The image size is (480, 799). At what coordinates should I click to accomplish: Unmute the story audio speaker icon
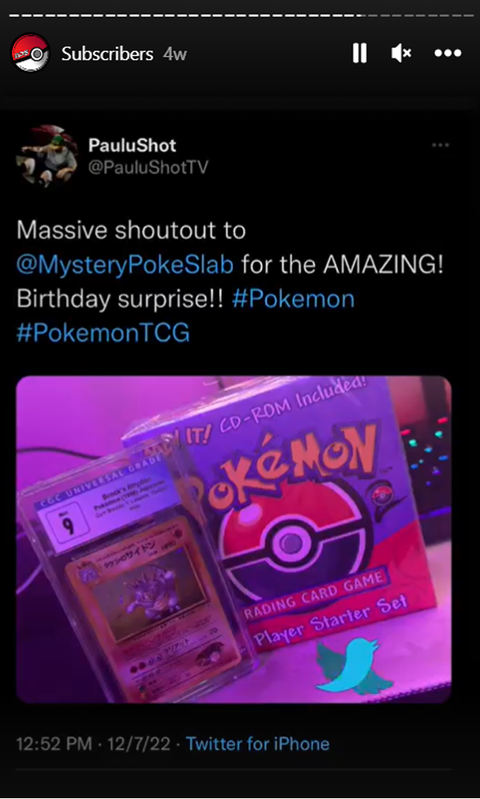click(401, 53)
